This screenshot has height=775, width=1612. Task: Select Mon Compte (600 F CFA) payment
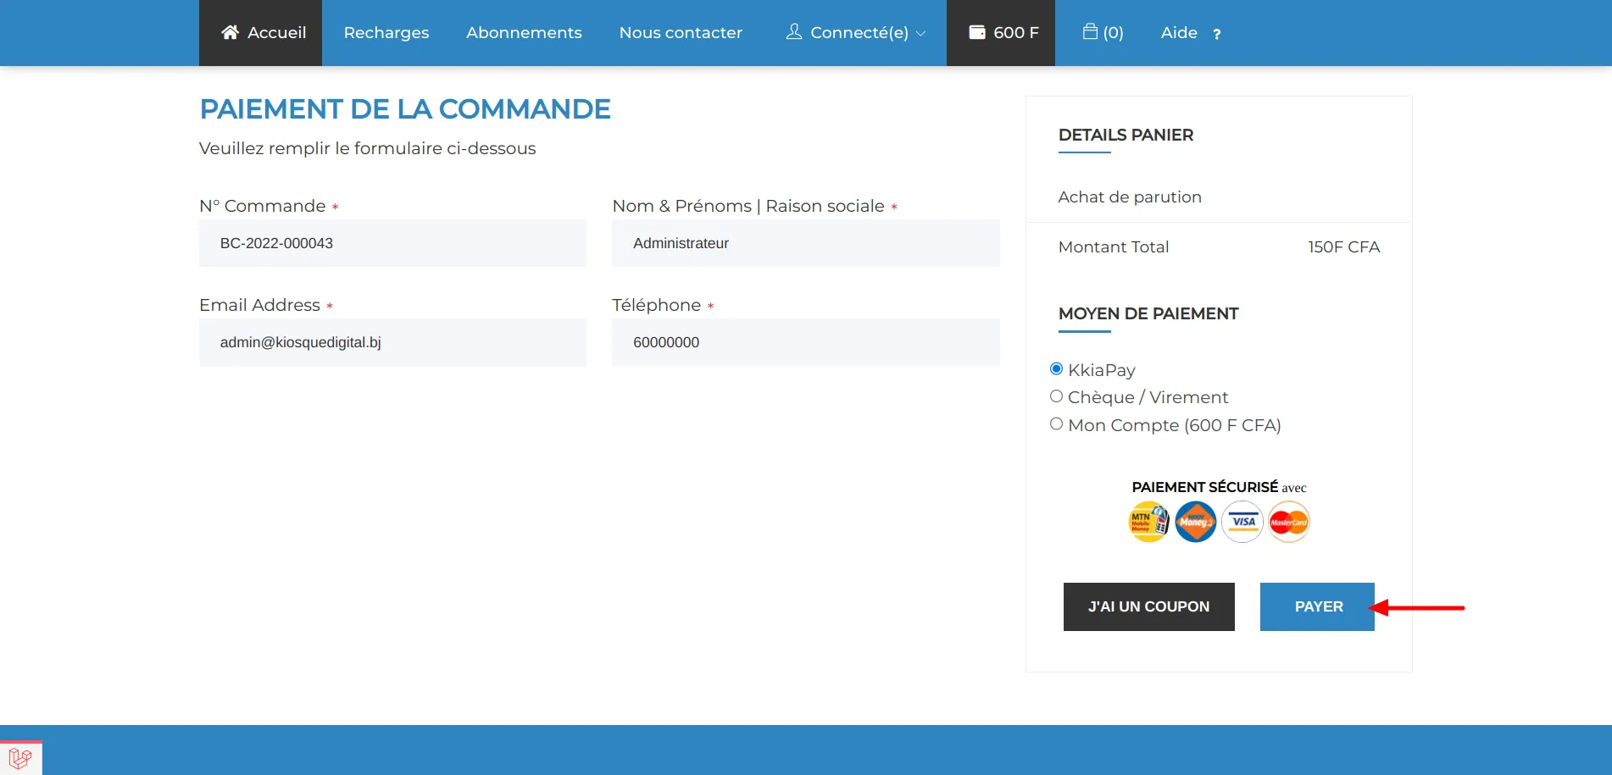tap(1056, 423)
